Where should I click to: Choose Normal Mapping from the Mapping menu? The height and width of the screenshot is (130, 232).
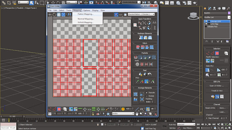(x=86, y=19)
